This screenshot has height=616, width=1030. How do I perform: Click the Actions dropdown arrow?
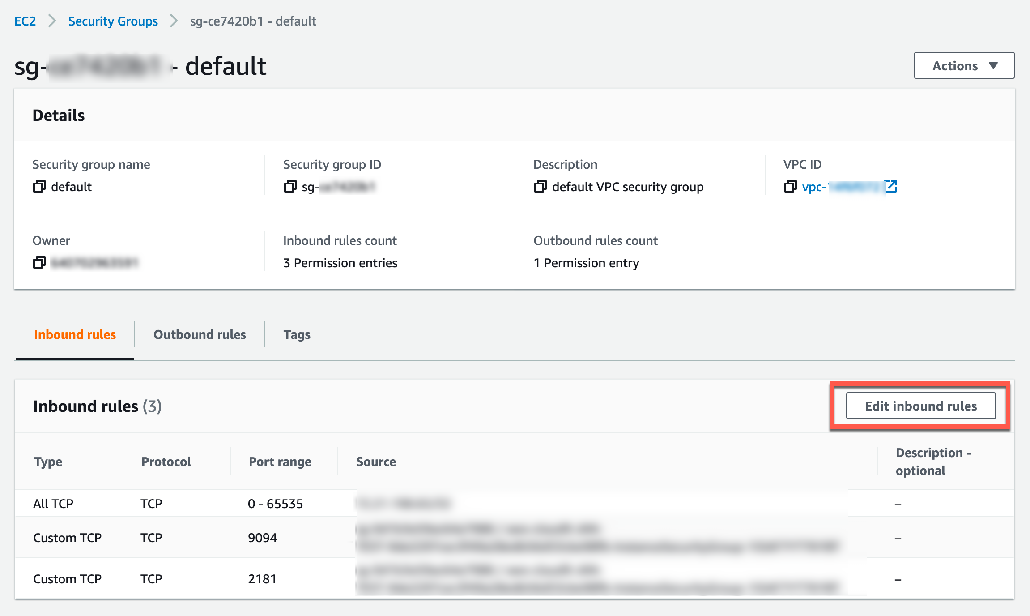(993, 66)
